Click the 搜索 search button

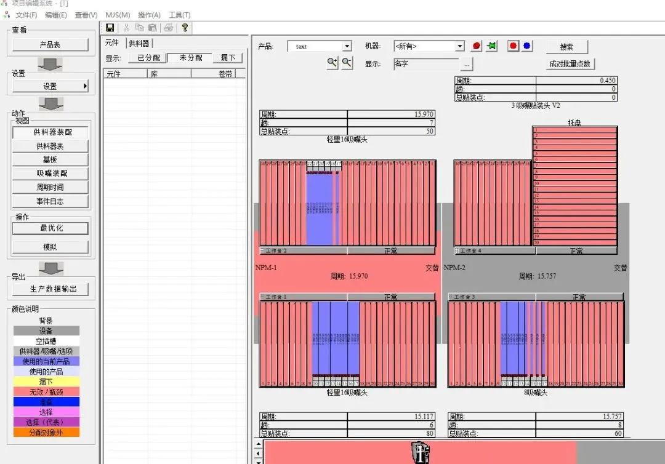[566, 47]
